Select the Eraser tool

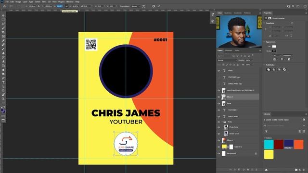point(3,62)
